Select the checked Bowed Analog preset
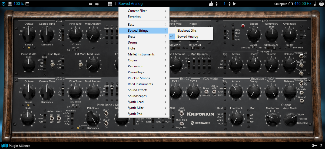Viewport: 325px width, 149px height. 191,37
